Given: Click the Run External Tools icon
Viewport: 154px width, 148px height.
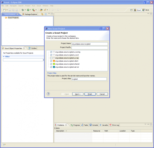Looking at the screenshot, I should click(x=33, y=10).
